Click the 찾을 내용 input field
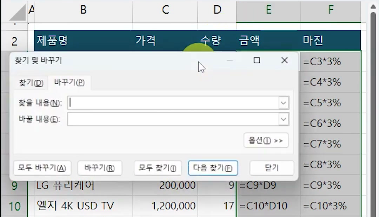The image size is (379, 217). point(173,103)
